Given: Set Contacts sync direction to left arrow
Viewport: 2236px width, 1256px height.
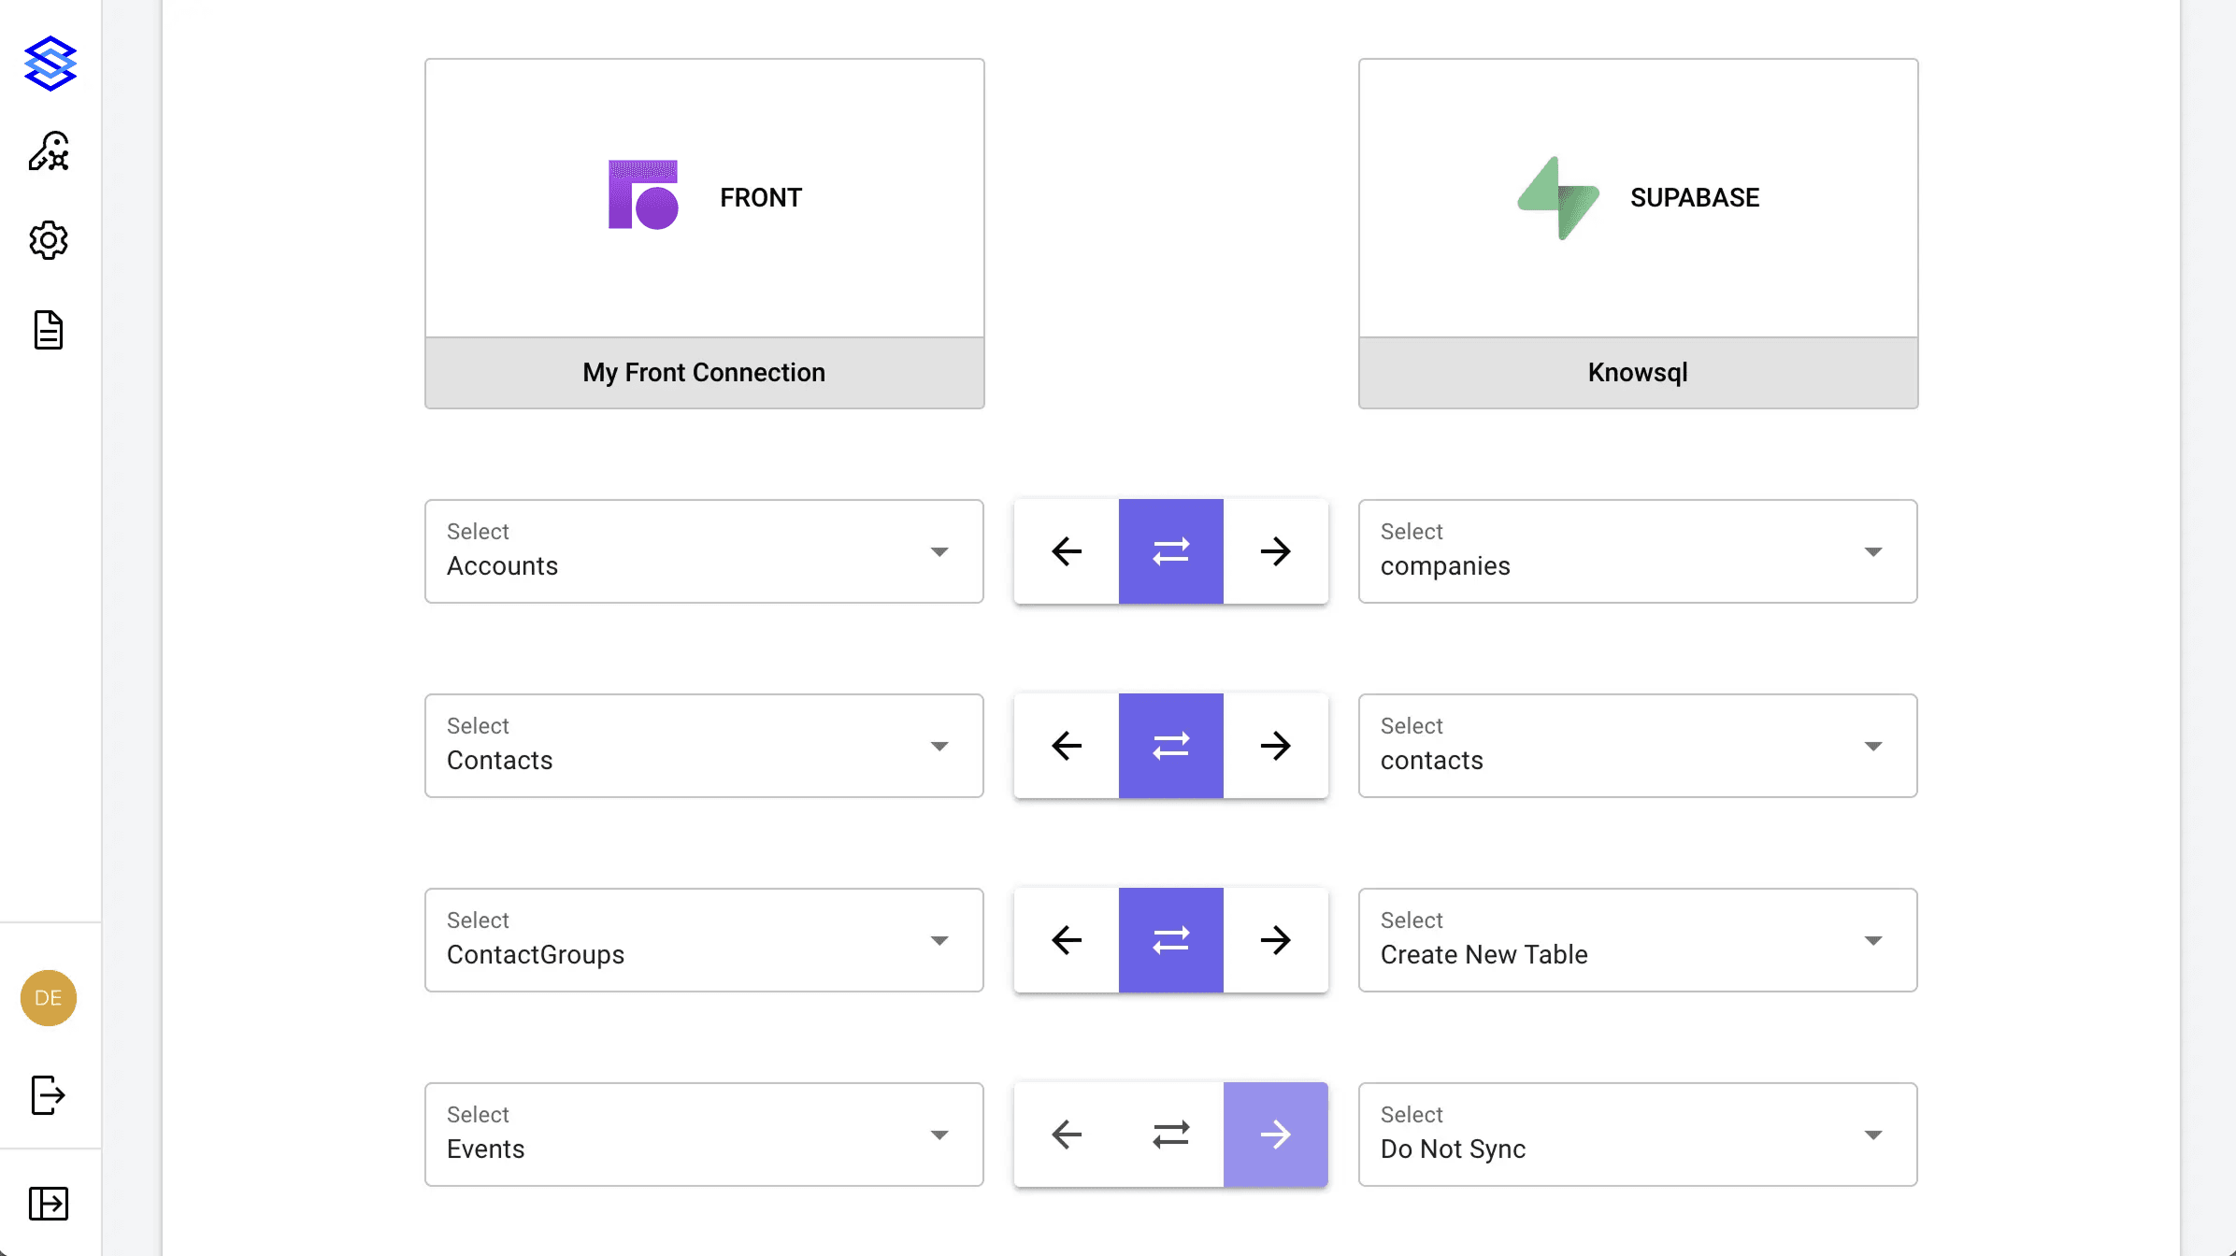Looking at the screenshot, I should pos(1067,746).
